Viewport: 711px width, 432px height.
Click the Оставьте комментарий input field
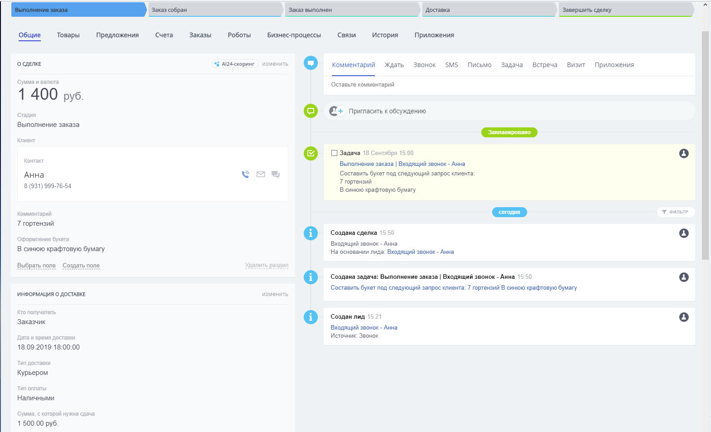click(x=509, y=85)
